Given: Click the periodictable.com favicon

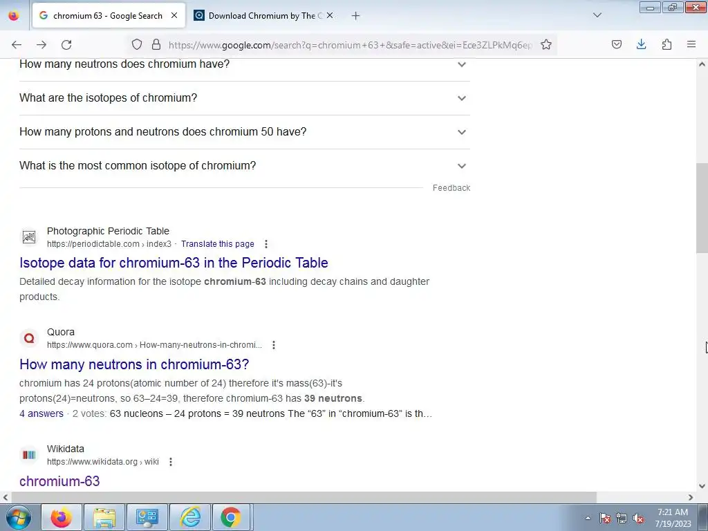Looking at the screenshot, I should tap(29, 237).
